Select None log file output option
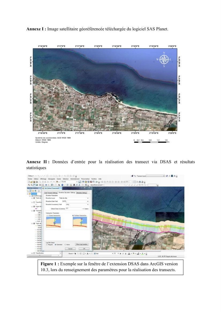Screen dimensions: 221x312 point(65,245)
